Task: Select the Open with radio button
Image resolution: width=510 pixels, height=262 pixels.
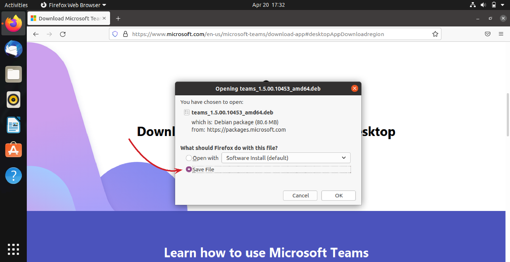Action: point(189,158)
